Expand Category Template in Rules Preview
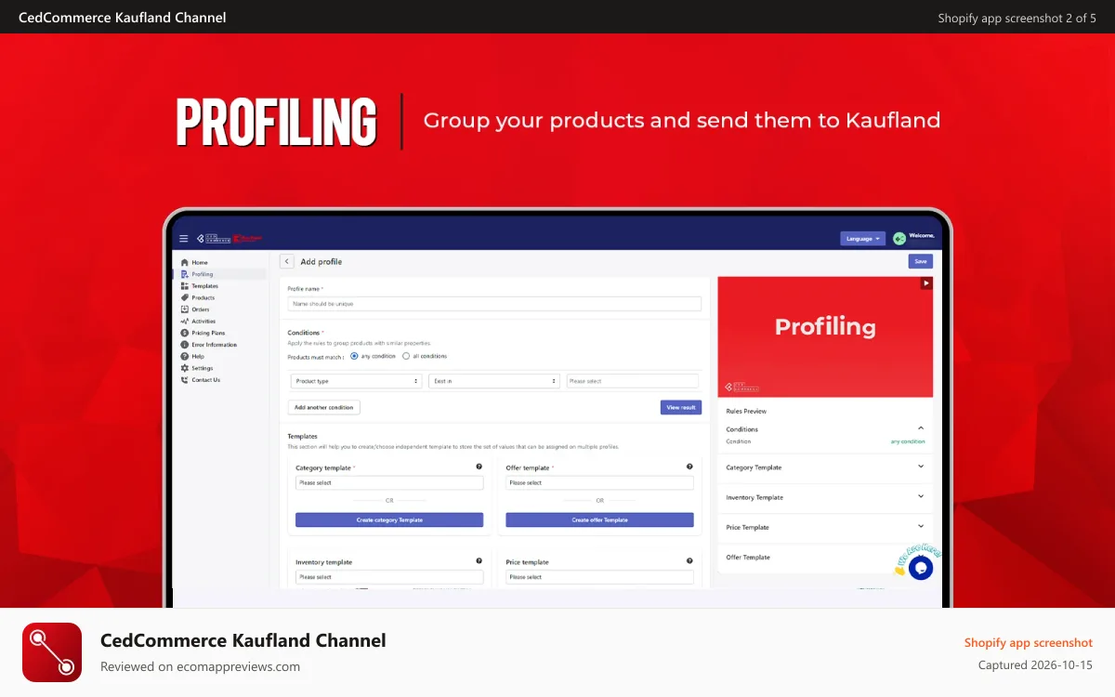 [x=921, y=467]
